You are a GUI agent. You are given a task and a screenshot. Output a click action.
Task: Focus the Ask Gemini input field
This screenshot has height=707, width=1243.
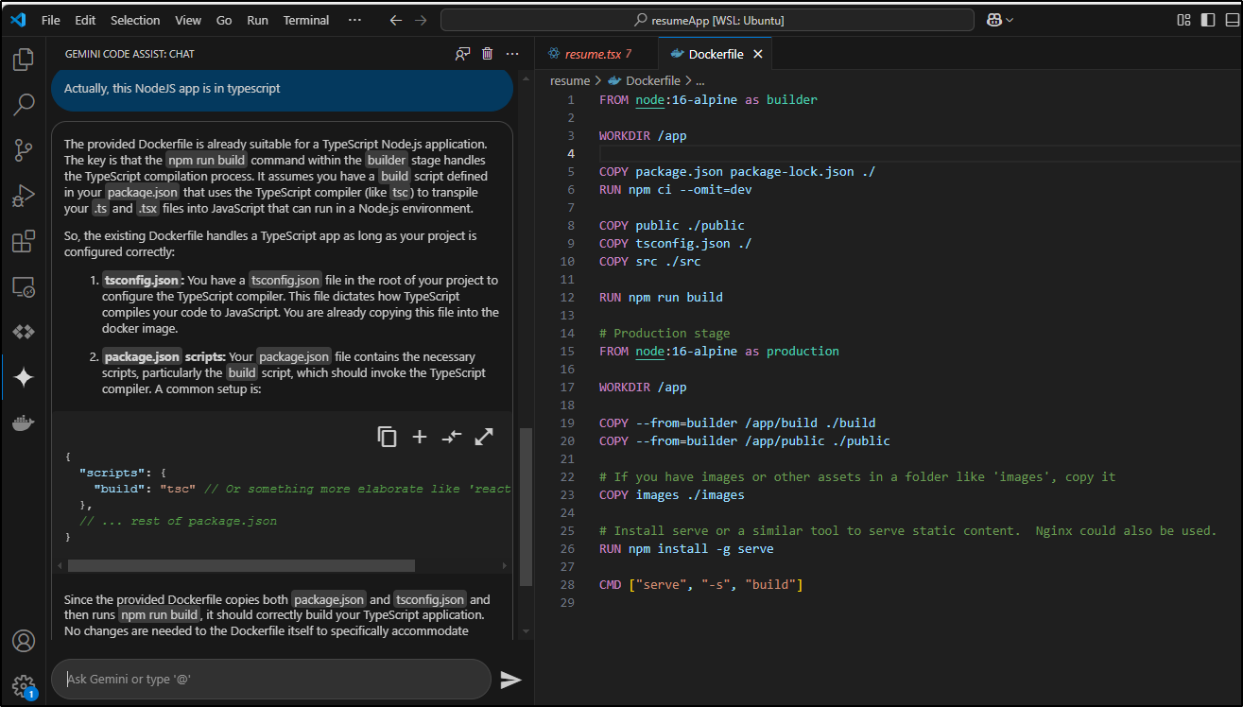(271, 679)
